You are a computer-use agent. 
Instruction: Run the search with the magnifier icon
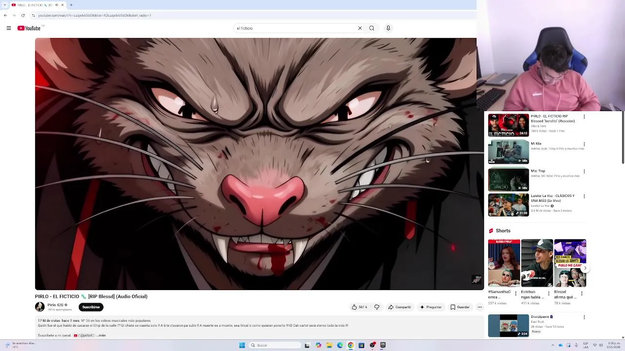372,28
